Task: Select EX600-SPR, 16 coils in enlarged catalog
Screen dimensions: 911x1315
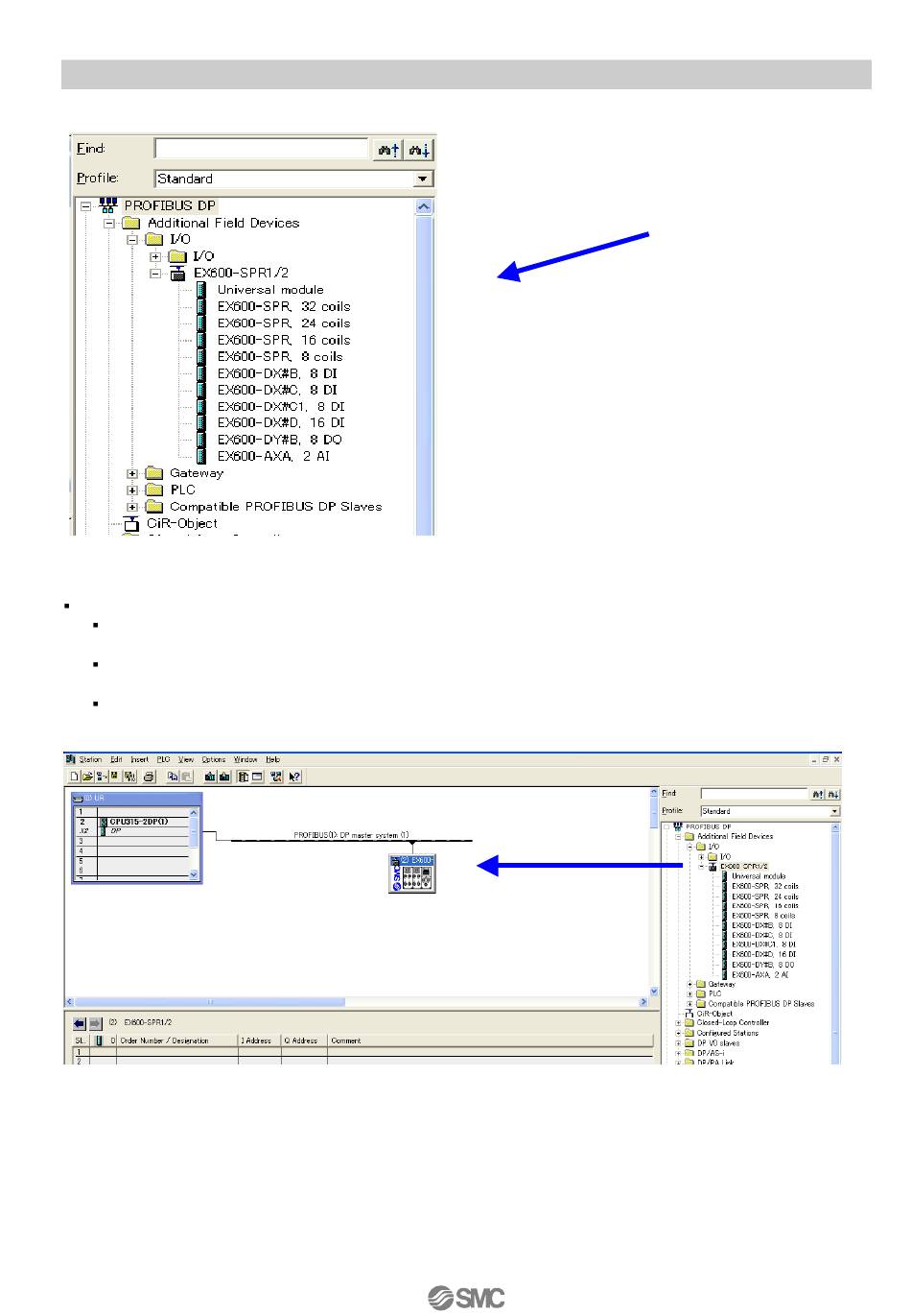Action: [284, 340]
